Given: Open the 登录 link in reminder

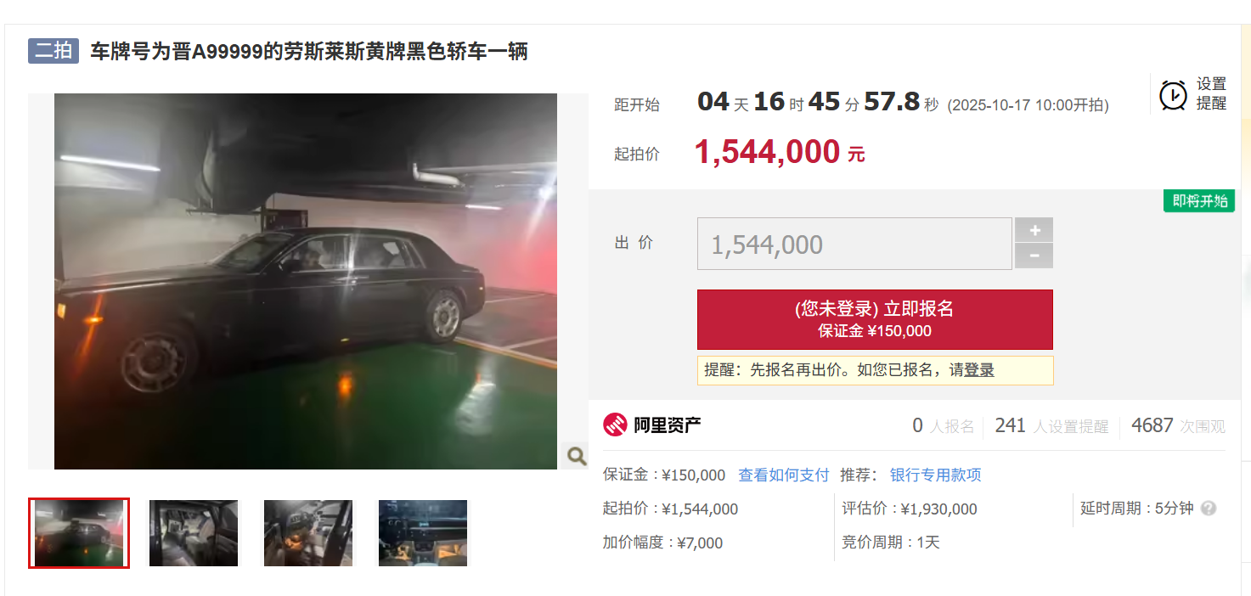Looking at the screenshot, I should [x=979, y=370].
